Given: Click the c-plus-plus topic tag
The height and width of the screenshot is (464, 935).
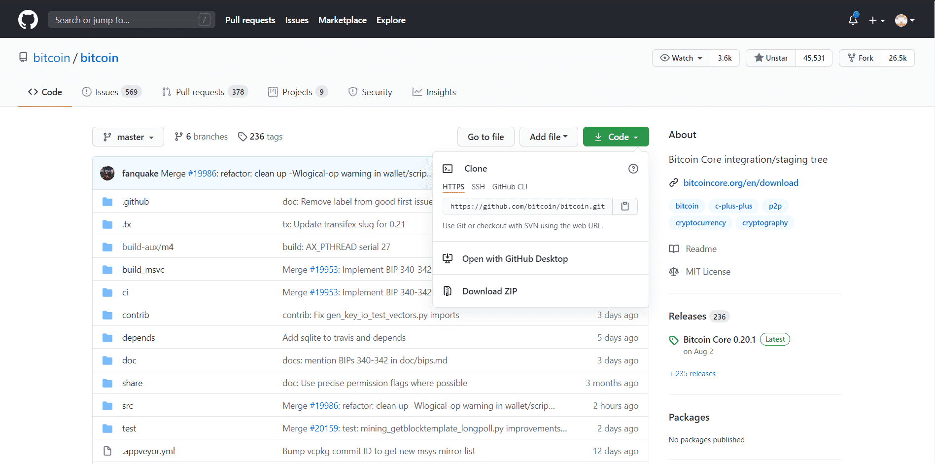Looking at the screenshot, I should (733, 206).
